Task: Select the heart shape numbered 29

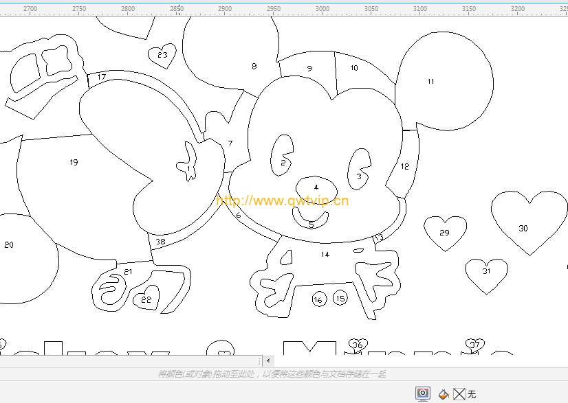Action: (x=445, y=232)
